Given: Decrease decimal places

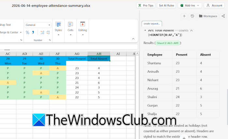Looking at the screenshot, I should pos(48,32).
